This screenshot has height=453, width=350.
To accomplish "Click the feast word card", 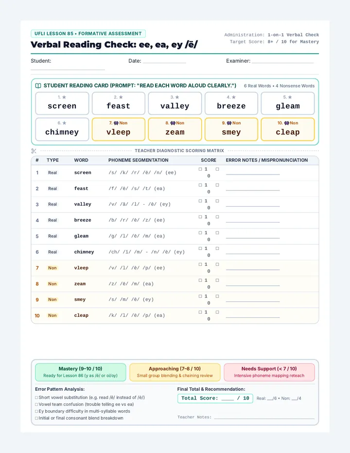I will pyautogui.click(x=119, y=104).
